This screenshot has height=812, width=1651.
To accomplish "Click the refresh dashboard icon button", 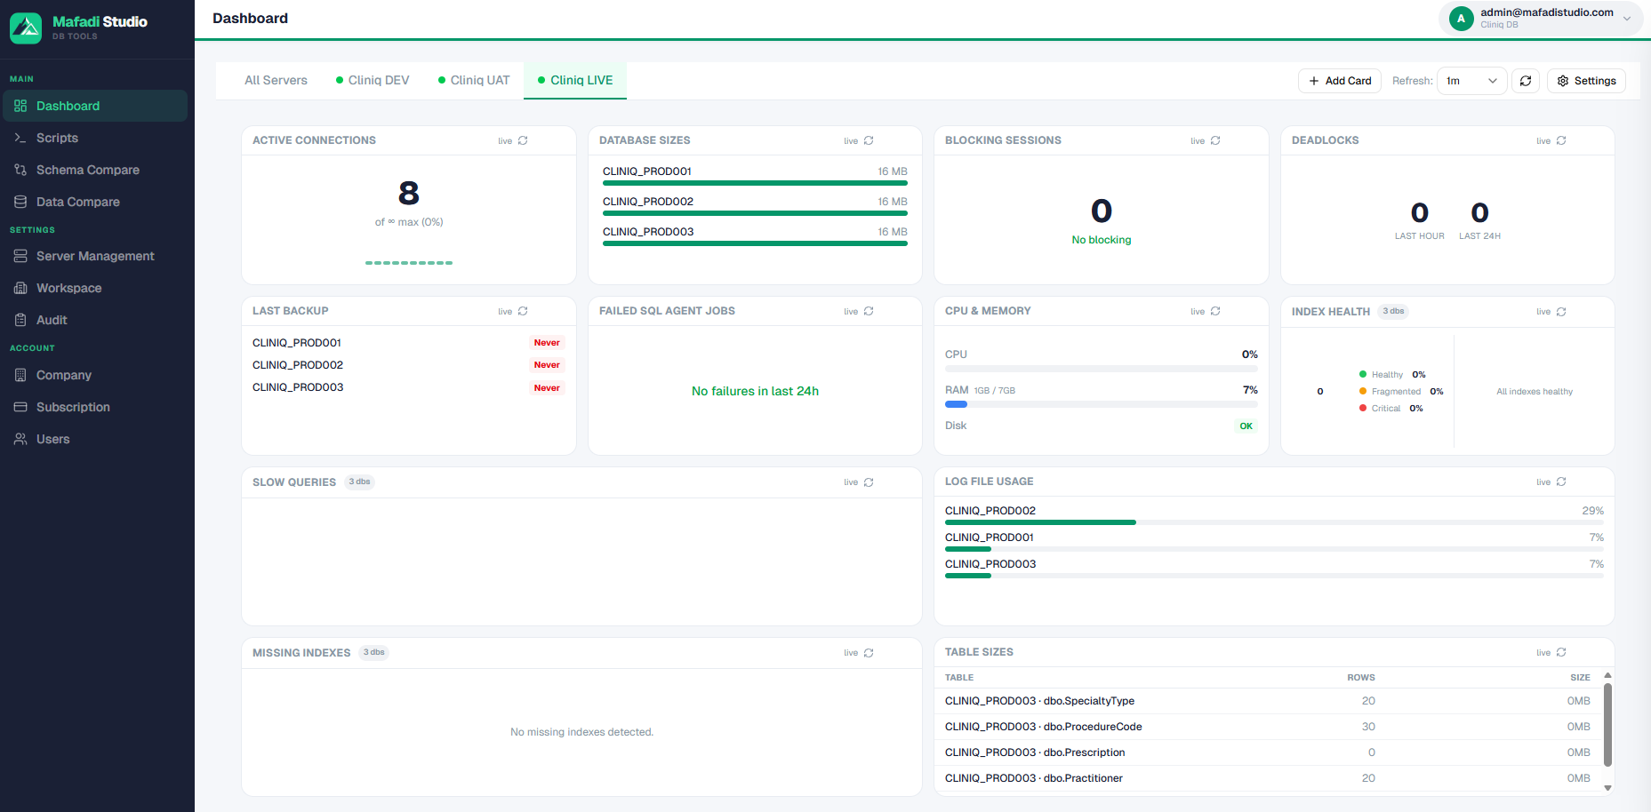I will tap(1526, 81).
